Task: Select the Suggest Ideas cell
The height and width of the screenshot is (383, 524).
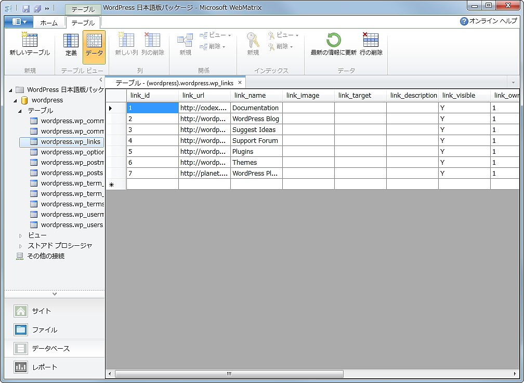Action: tap(256, 130)
